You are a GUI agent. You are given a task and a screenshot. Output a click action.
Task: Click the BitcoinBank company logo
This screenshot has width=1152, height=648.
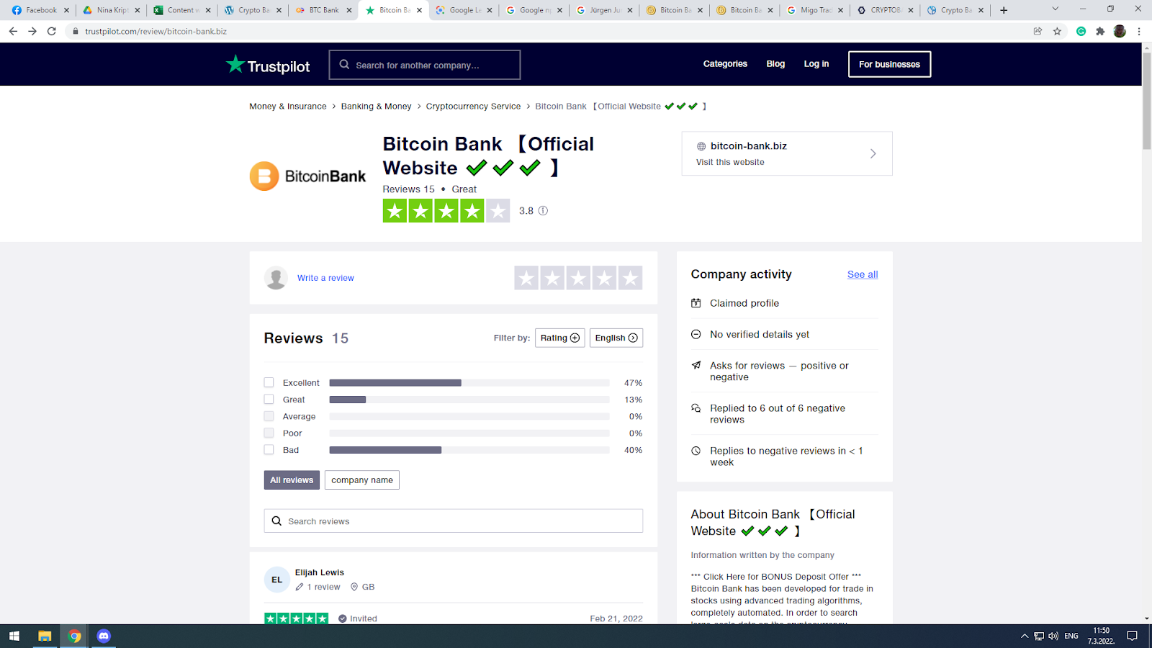(x=307, y=176)
